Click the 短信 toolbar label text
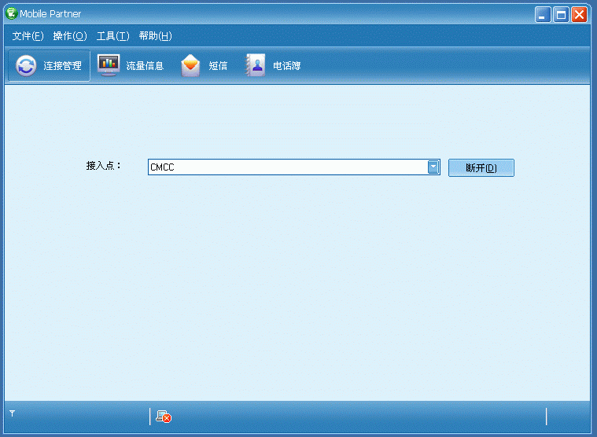The image size is (597, 437). (x=218, y=66)
